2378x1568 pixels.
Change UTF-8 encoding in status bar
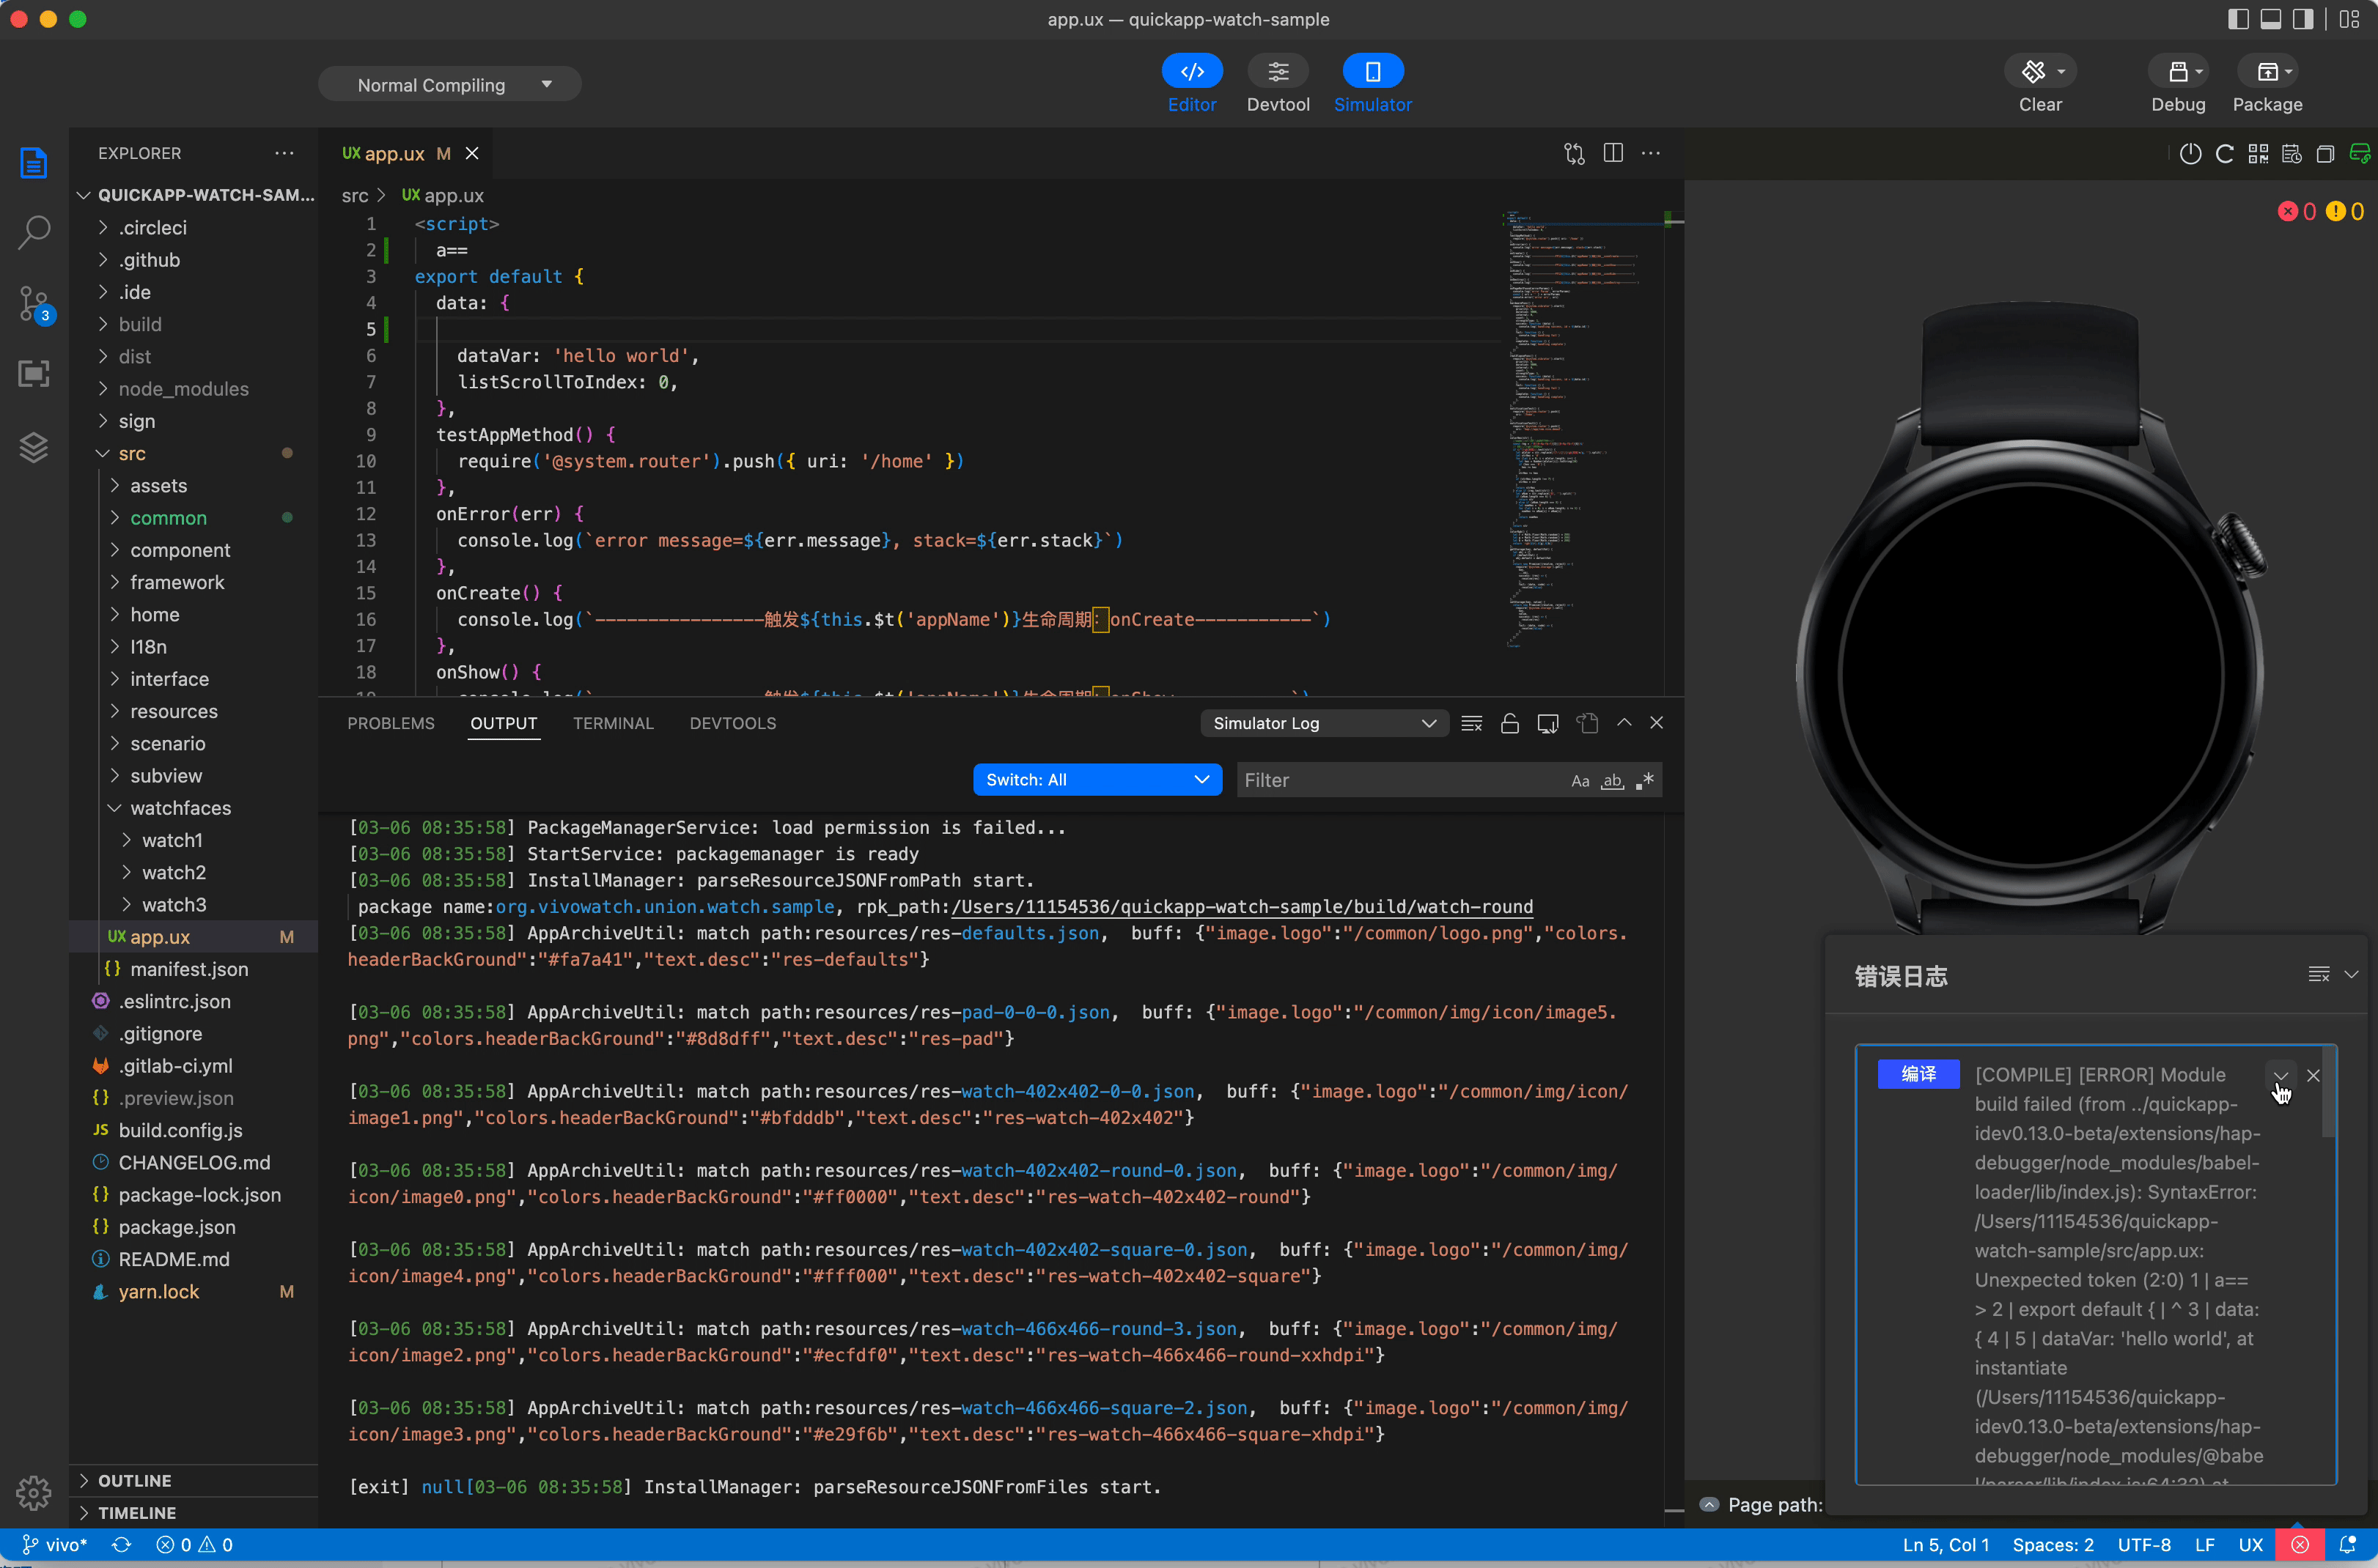(2144, 1545)
